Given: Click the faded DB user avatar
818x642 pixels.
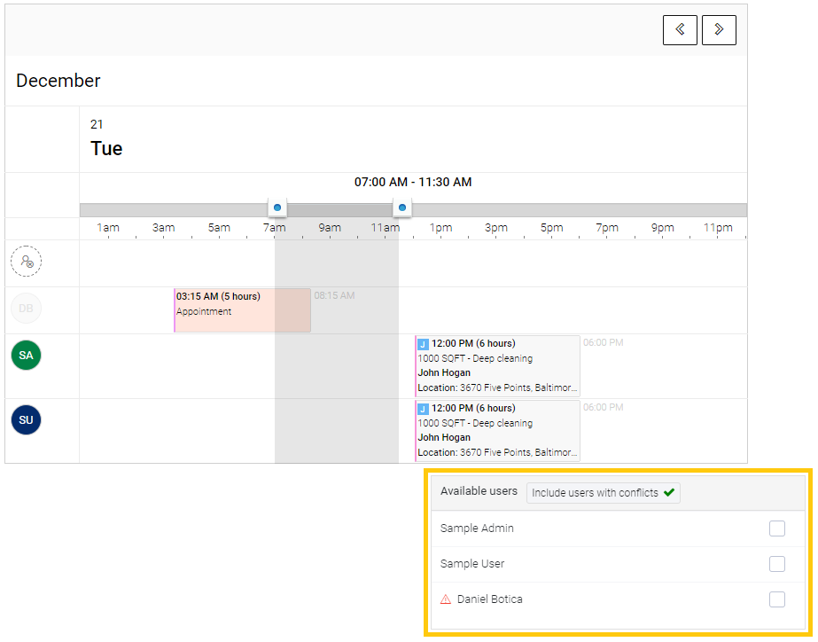Looking at the screenshot, I should (x=27, y=309).
